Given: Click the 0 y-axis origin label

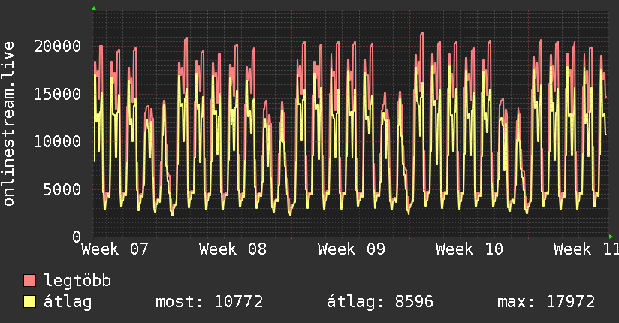Looking at the screenshot, I should pyautogui.click(x=77, y=237).
